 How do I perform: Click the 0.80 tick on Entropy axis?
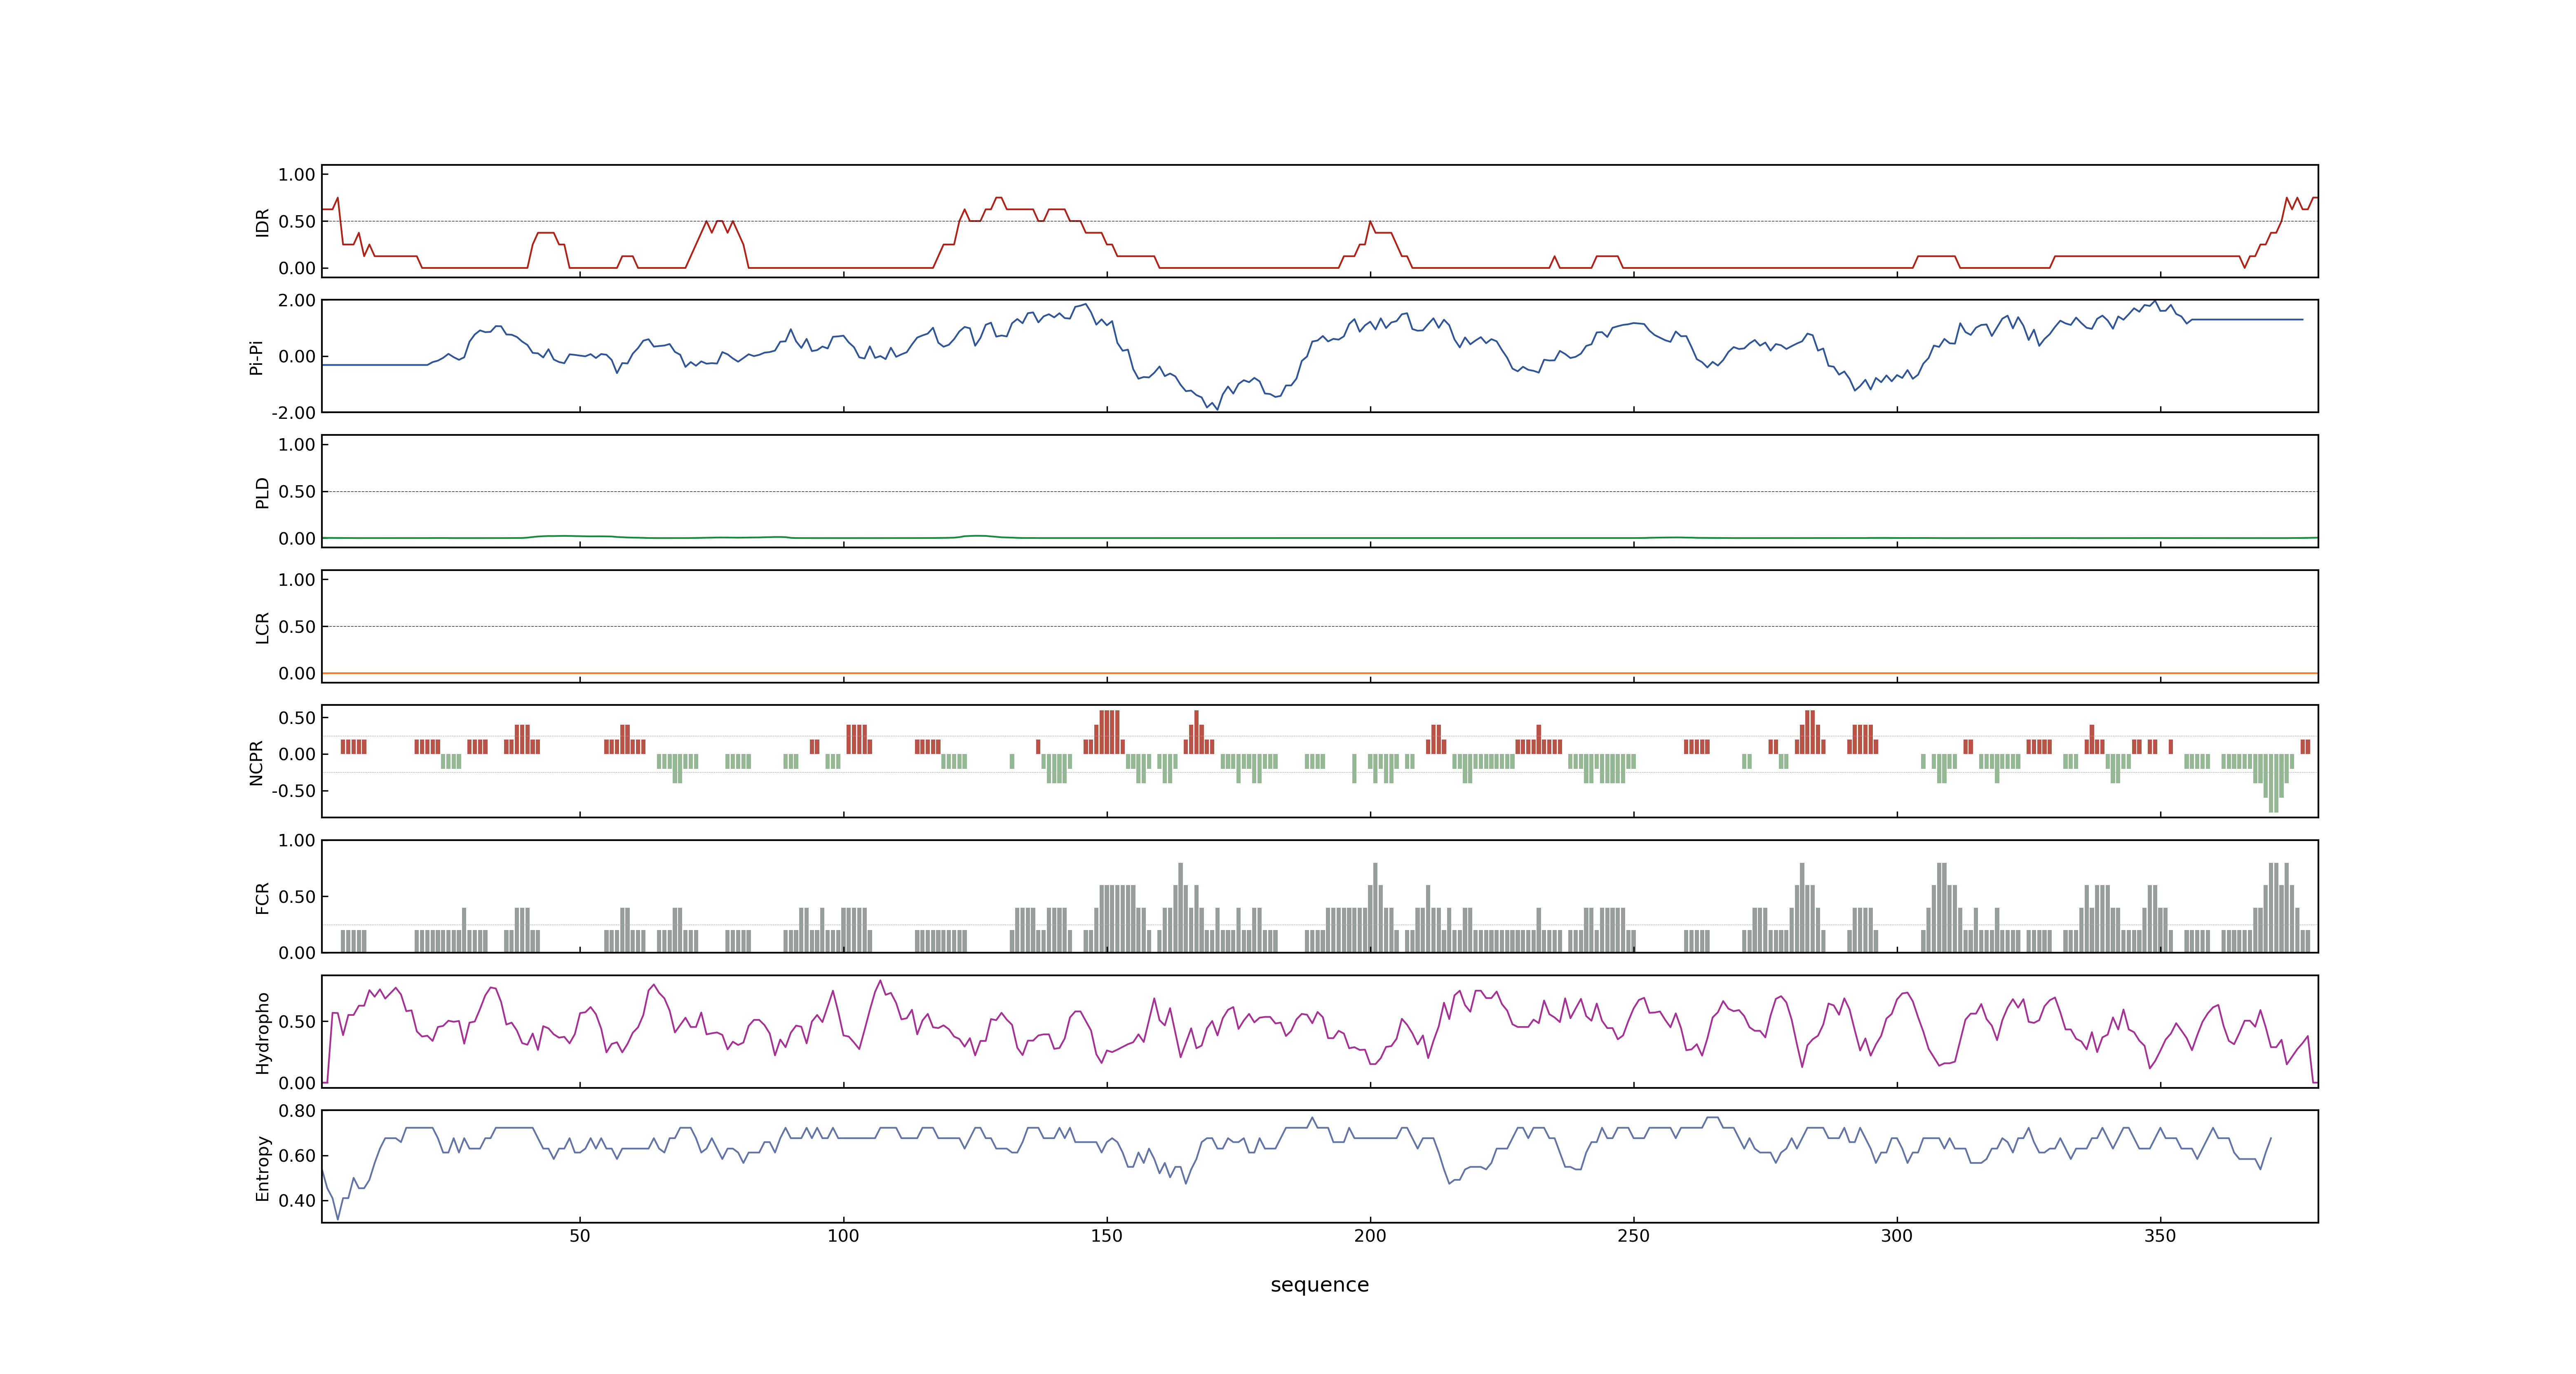[297, 1111]
